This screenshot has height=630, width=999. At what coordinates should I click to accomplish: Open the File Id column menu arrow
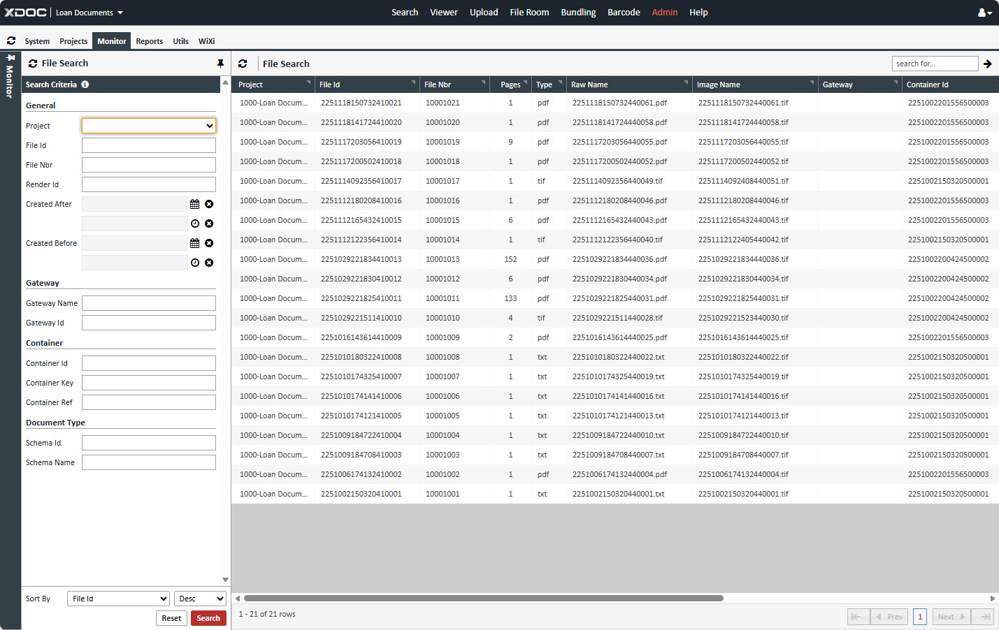413,82
